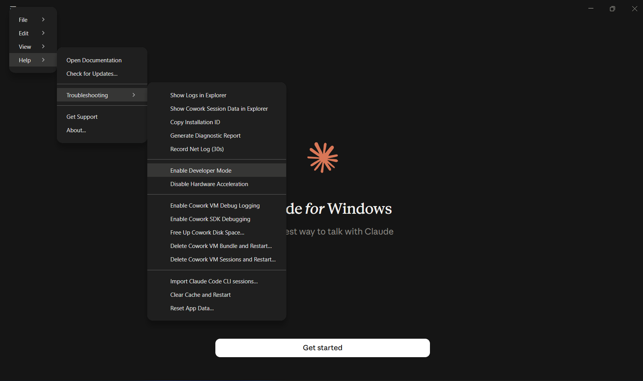Expand the Edit submenu chevron
The height and width of the screenshot is (381, 643).
point(43,33)
